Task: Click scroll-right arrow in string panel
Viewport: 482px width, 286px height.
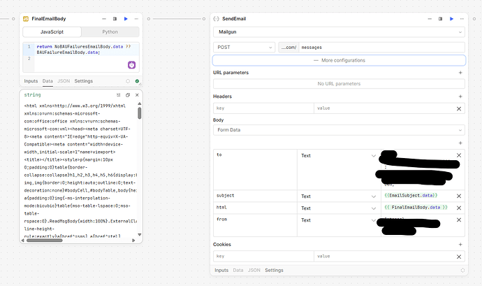Action: [133, 241]
